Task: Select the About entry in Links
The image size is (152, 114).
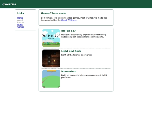Action: point(20,20)
